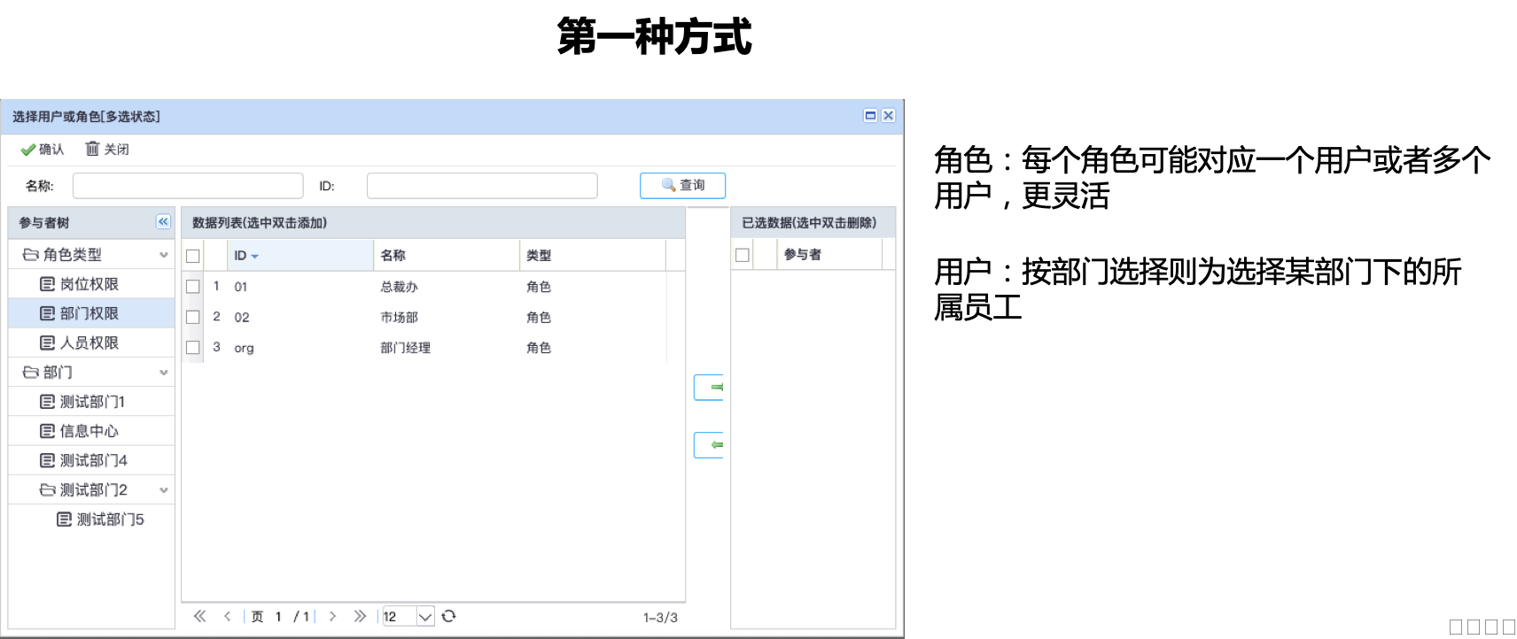Select 部门权限 in the tree
This screenshot has width=1517, height=639.
point(91,313)
